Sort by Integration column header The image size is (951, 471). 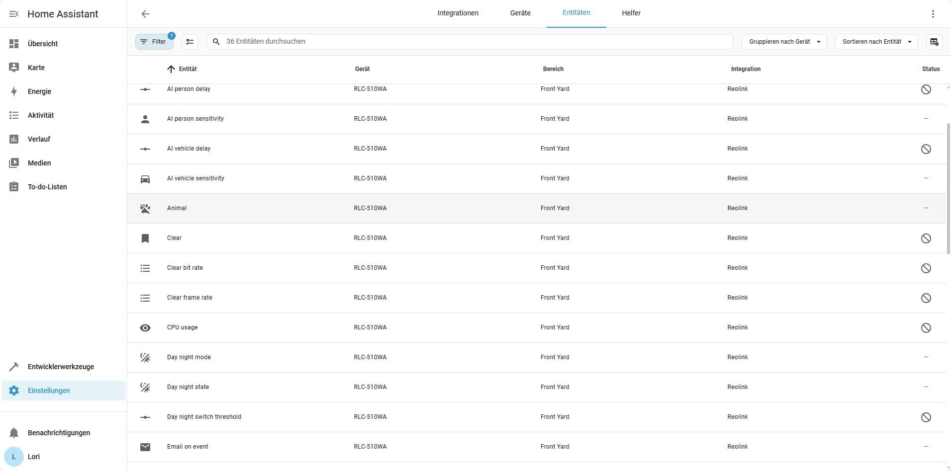[746, 69]
